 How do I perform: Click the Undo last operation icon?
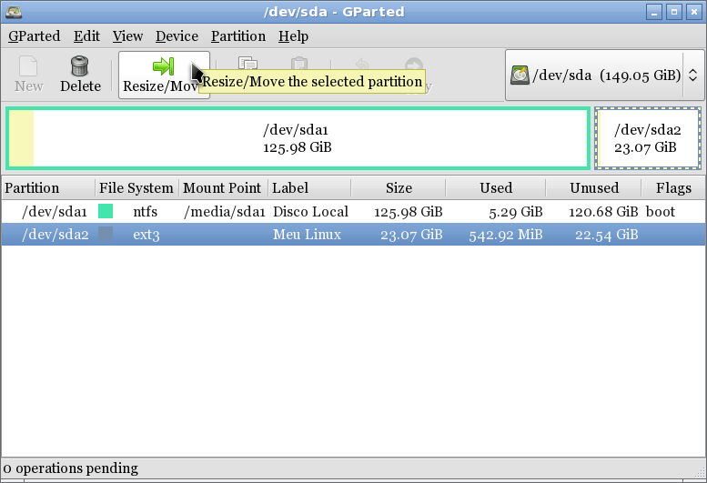point(362,64)
